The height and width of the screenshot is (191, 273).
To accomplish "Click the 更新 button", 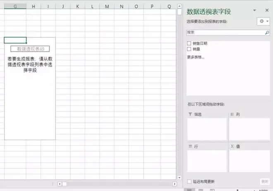I will (265, 181).
